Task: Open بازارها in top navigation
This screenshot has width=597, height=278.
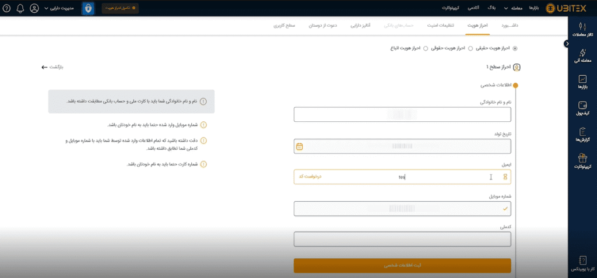Action: click(x=535, y=8)
